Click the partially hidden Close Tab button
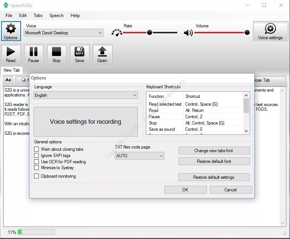This screenshot has width=290, height=239. (270, 80)
